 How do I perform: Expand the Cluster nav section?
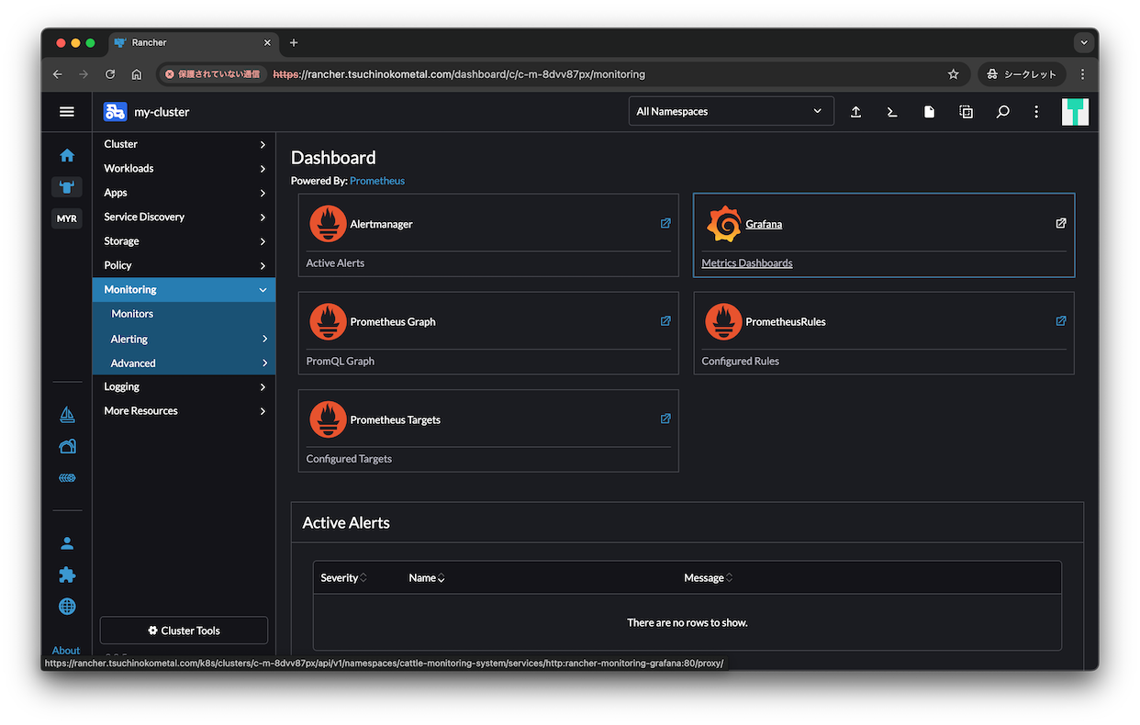tap(184, 144)
